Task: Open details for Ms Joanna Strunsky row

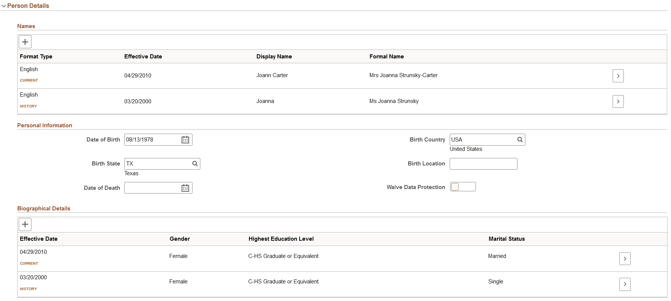Action: pyautogui.click(x=618, y=101)
